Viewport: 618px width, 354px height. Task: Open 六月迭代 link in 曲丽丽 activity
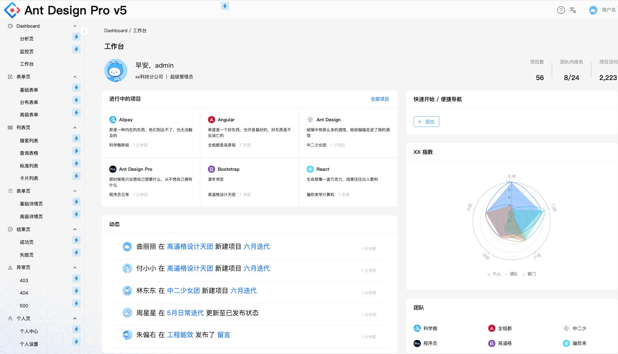coord(257,246)
